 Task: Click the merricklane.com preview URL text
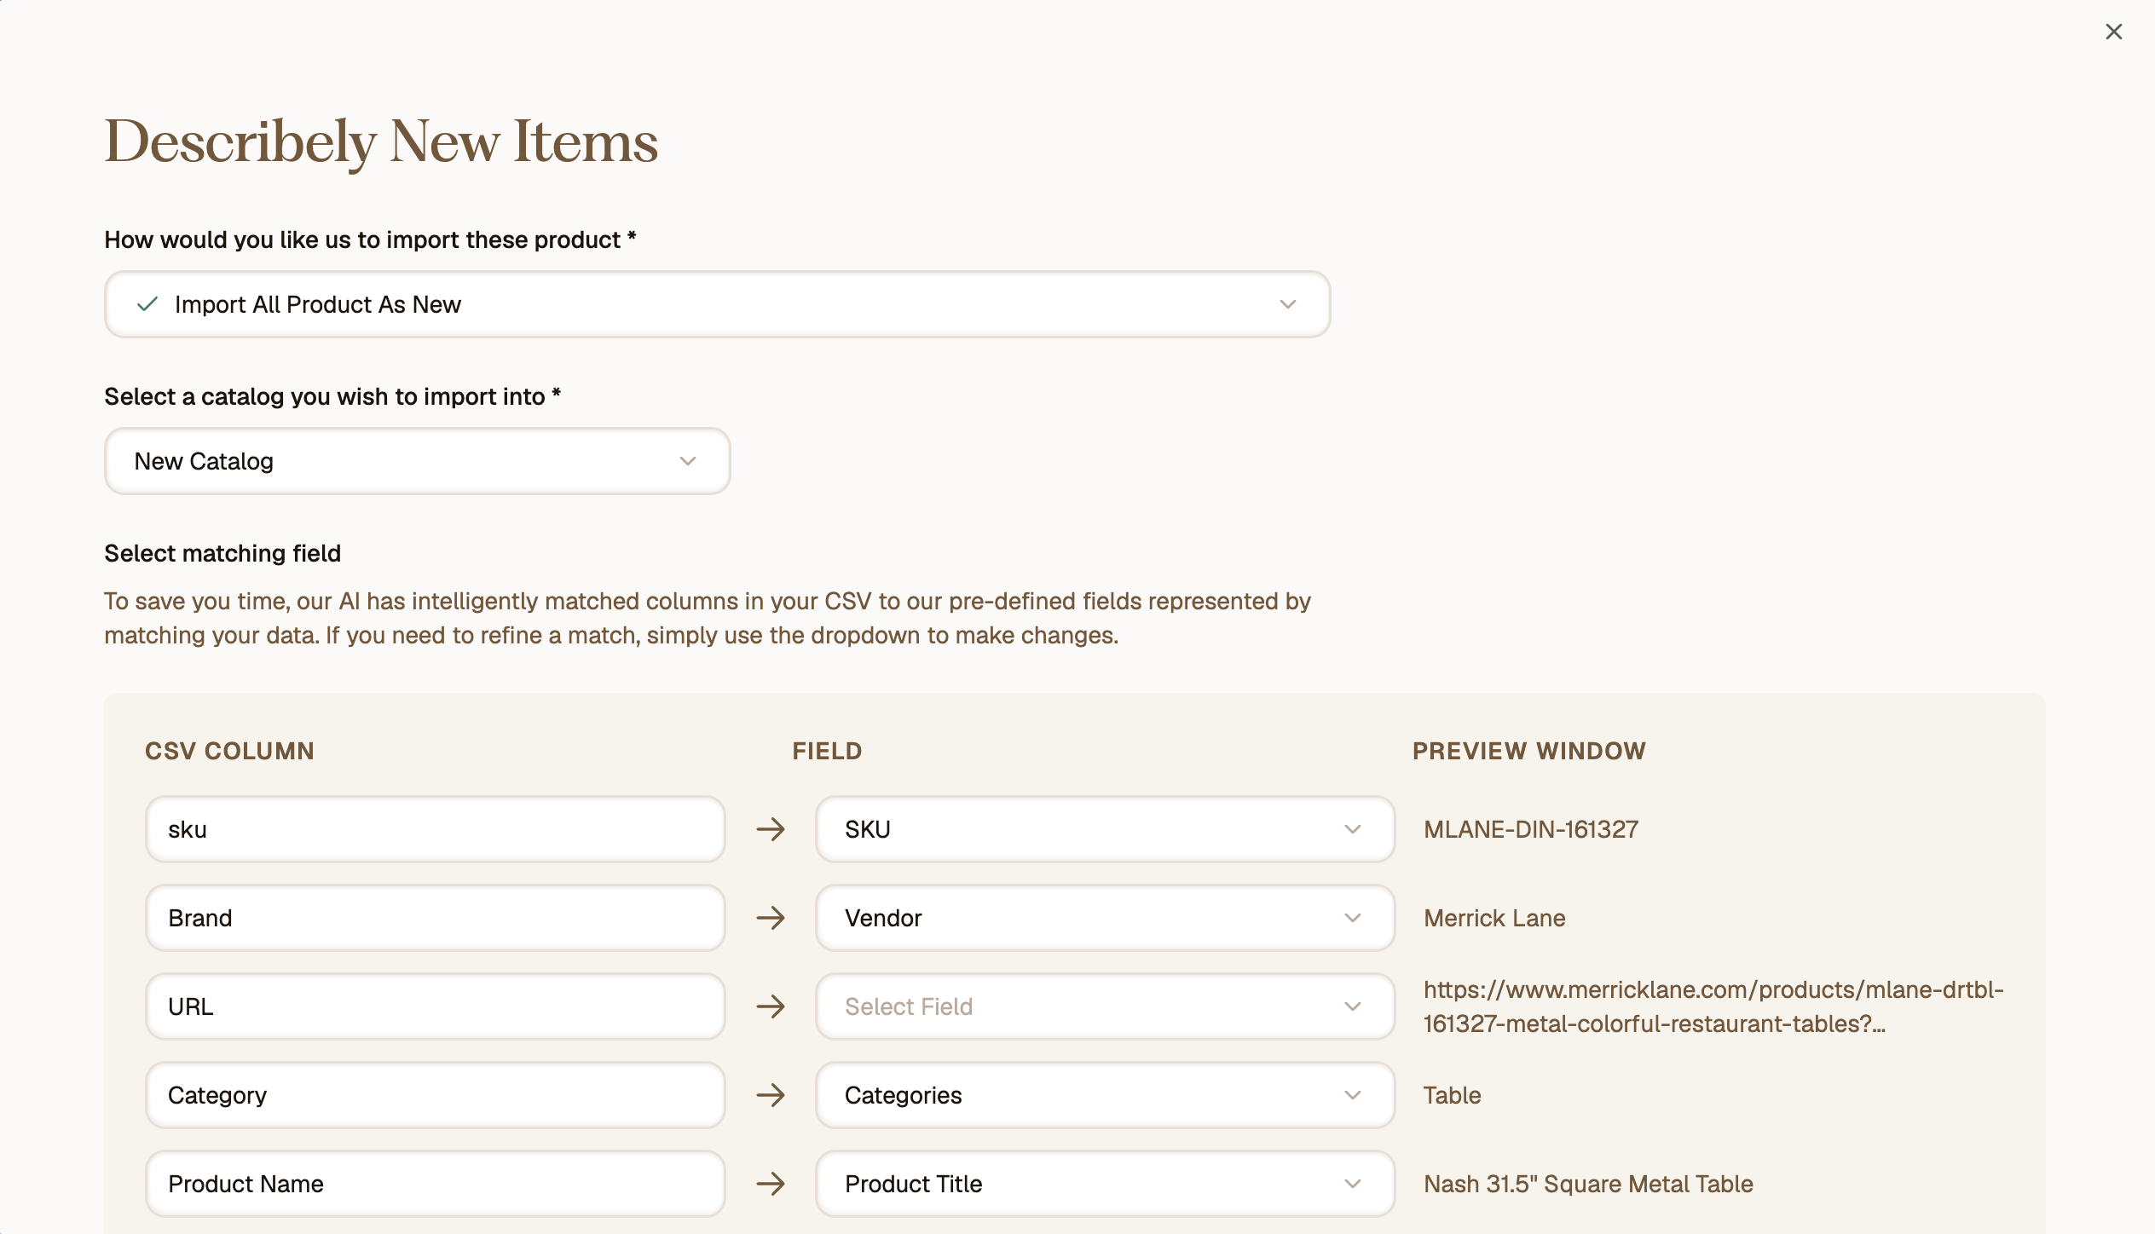pos(1713,1006)
